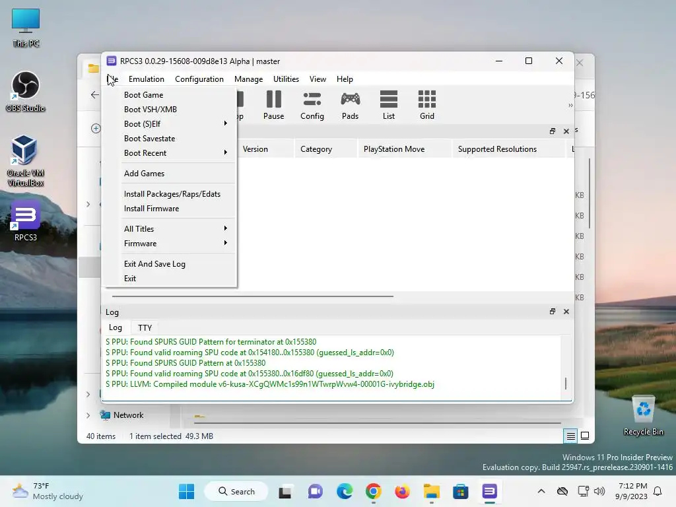This screenshot has width=676, height=507.
Task: Switch to the TTY tab
Action: click(x=145, y=327)
